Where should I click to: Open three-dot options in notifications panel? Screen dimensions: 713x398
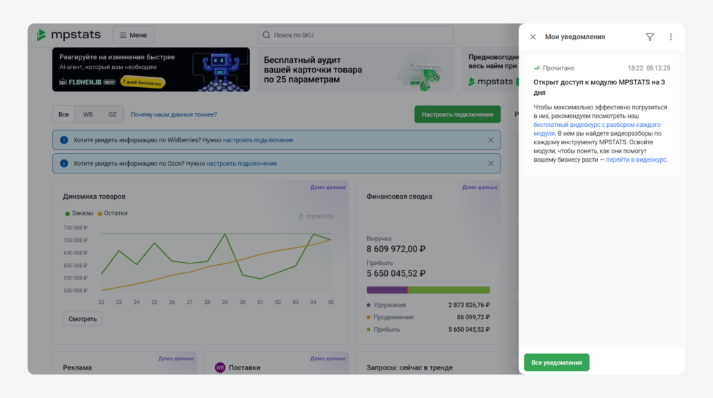point(671,37)
